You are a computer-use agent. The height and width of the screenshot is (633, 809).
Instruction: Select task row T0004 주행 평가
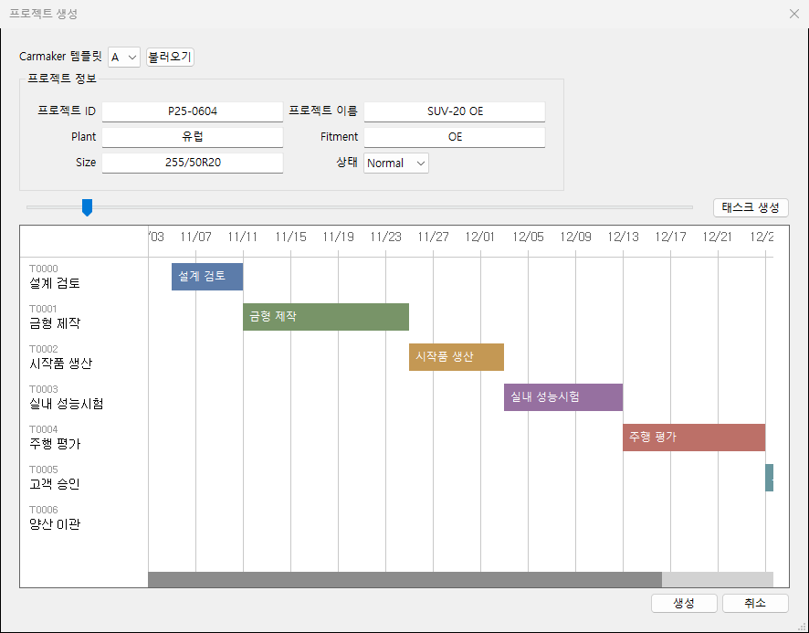click(84, 438)
